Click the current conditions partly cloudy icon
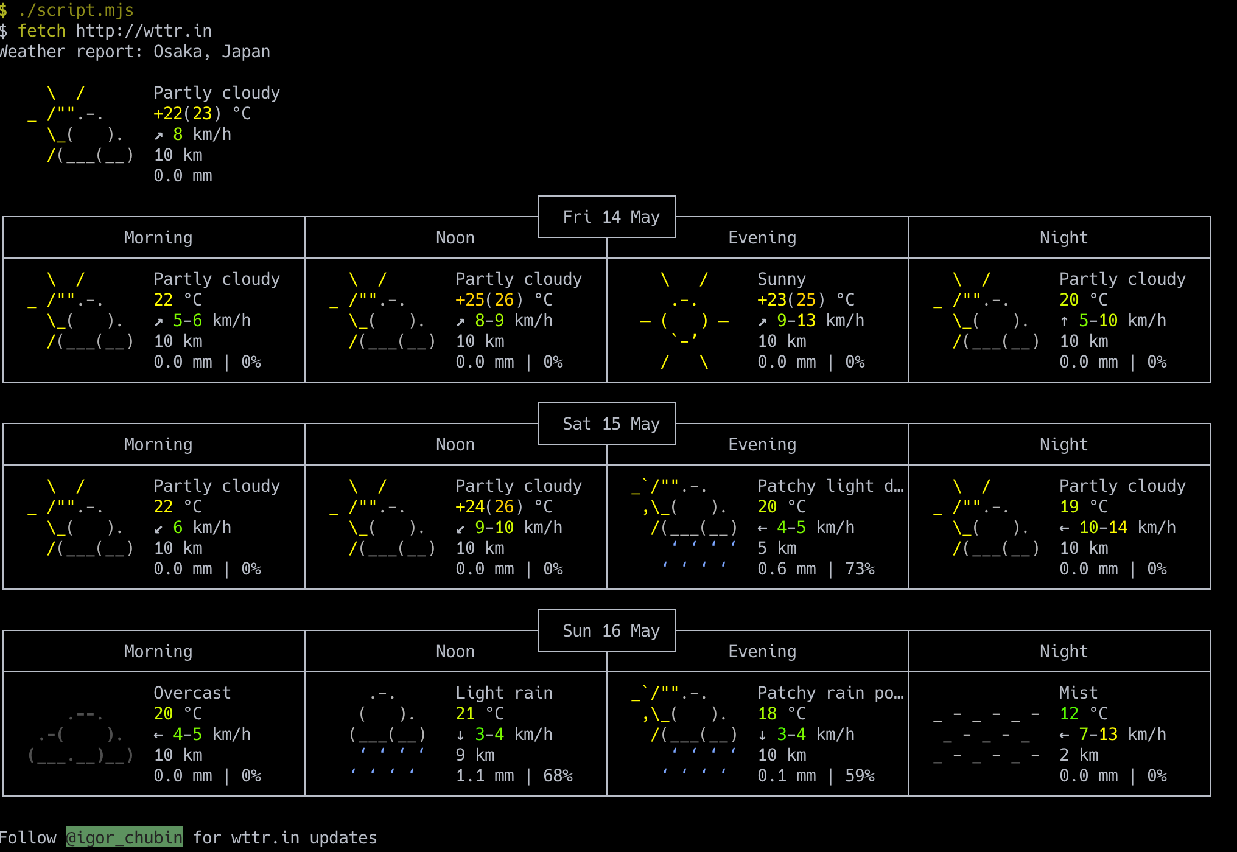1237x852 pixels. coord(81,124)
